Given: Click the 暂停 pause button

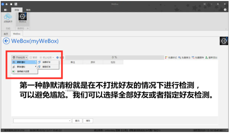Looking at the screenshot, I should point(33,57).
